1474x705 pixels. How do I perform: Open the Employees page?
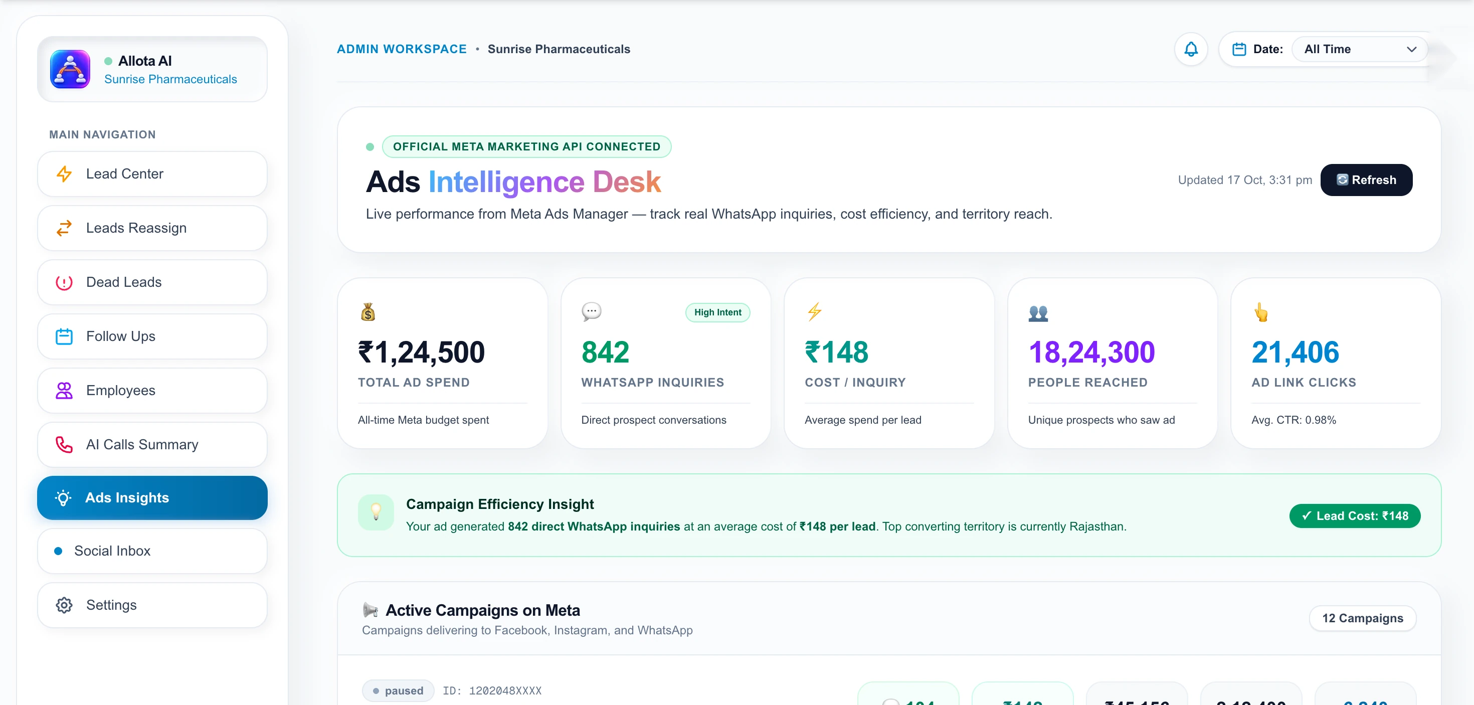coord(152,390)
